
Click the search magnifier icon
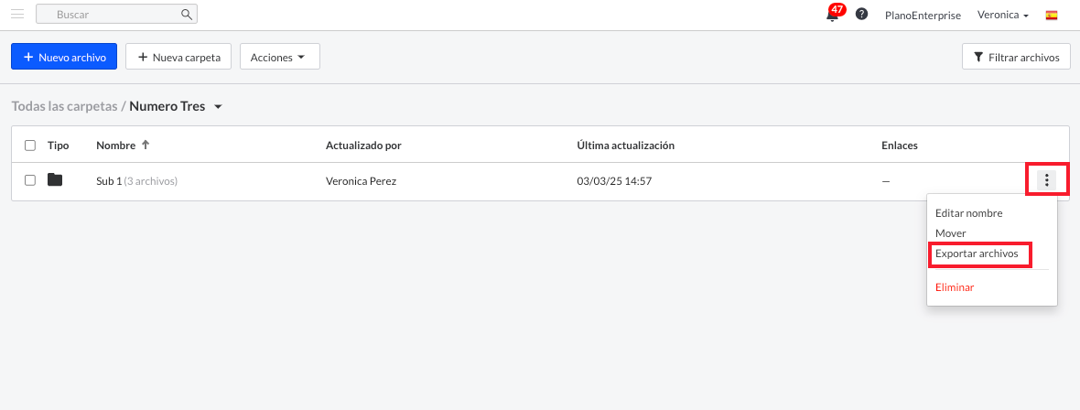pyautogui.click(x=186, y=14)
